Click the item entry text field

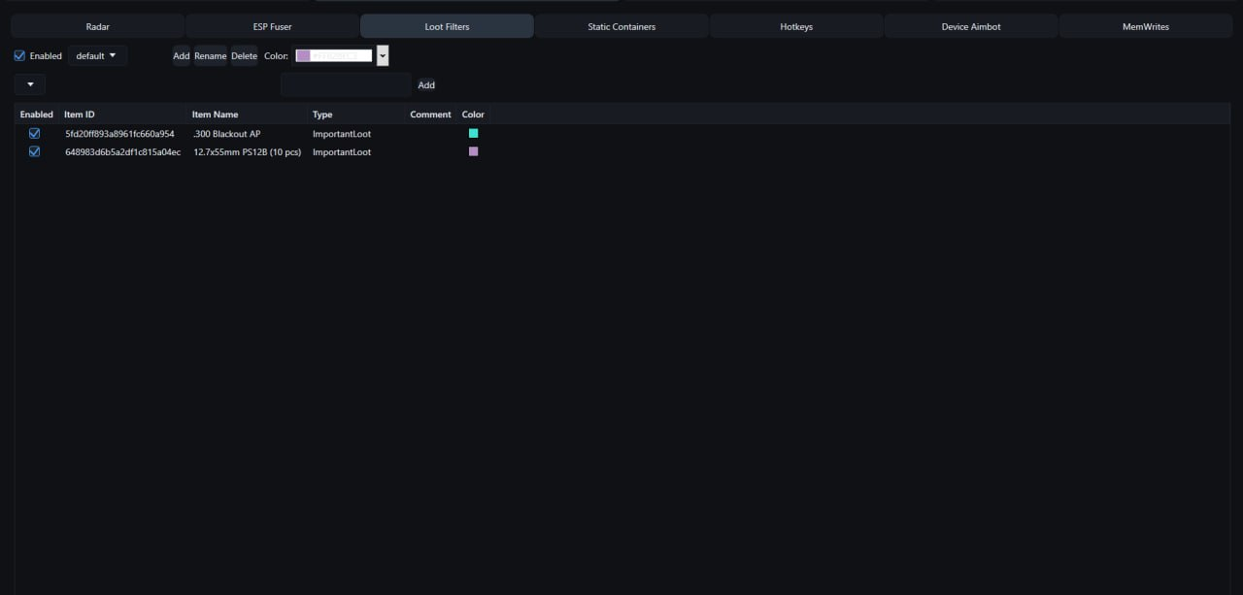[x=346, y=85]
